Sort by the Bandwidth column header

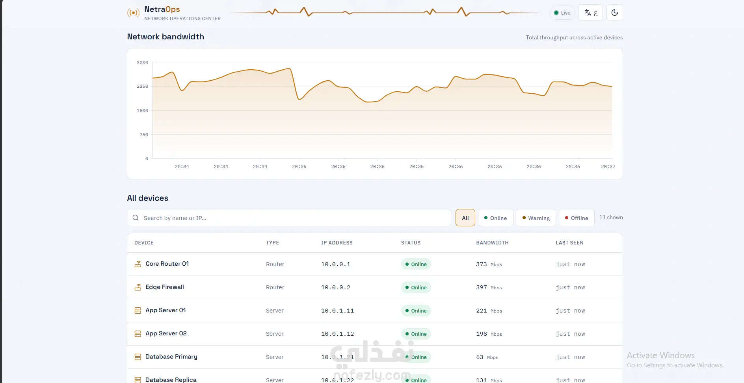pos(492,243)
